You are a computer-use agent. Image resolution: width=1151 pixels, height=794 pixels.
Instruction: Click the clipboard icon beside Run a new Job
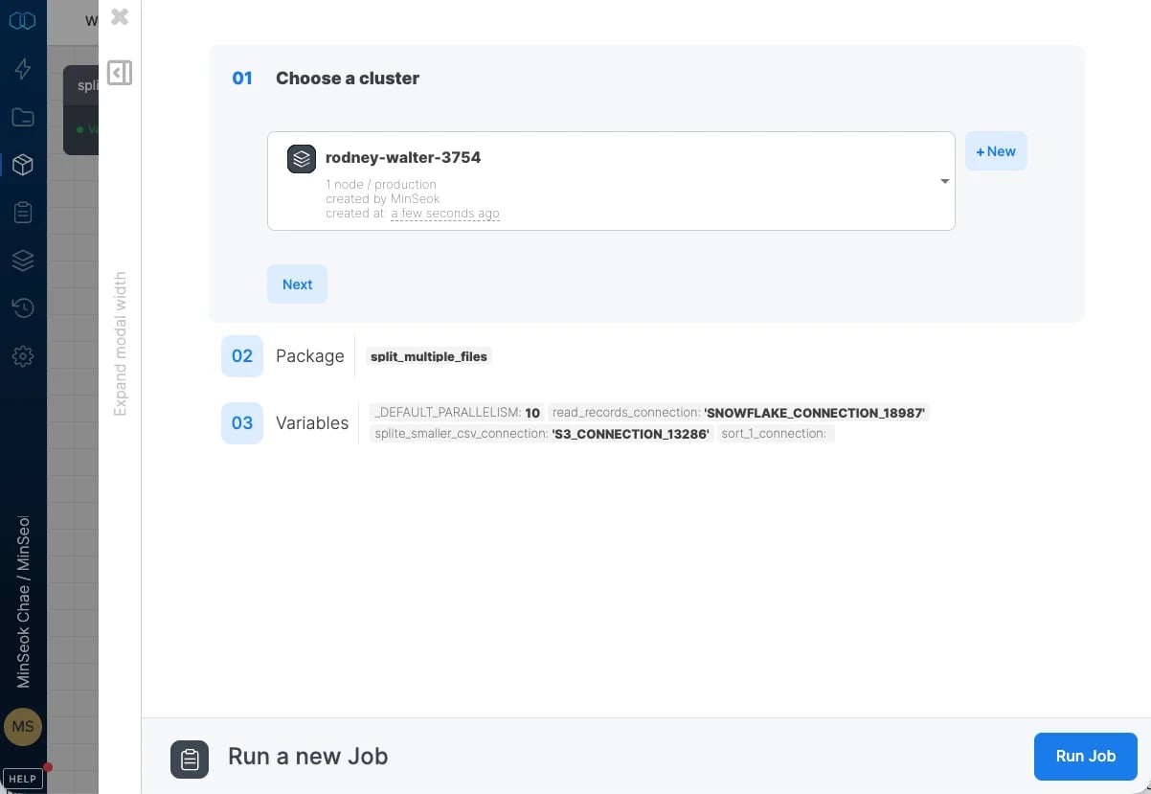(190, 760)
